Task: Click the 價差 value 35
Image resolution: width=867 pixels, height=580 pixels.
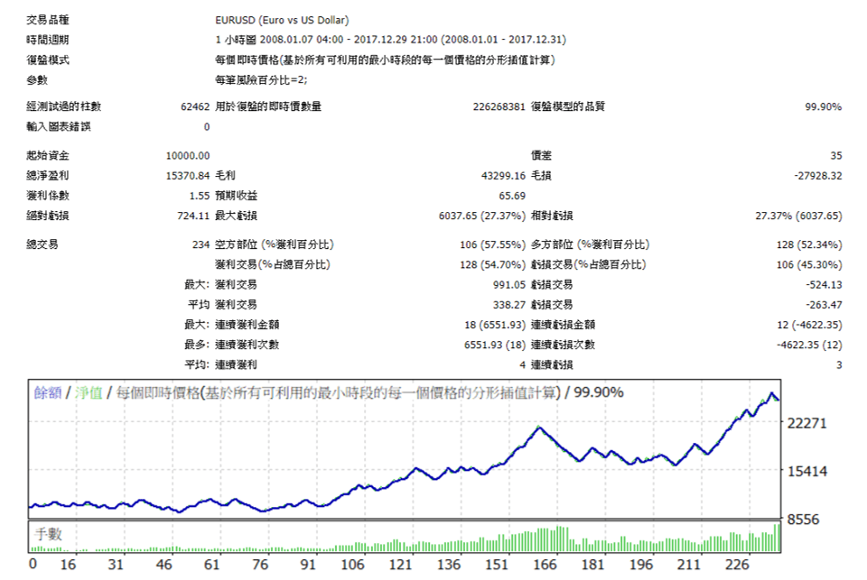Action: pos(838,154)
